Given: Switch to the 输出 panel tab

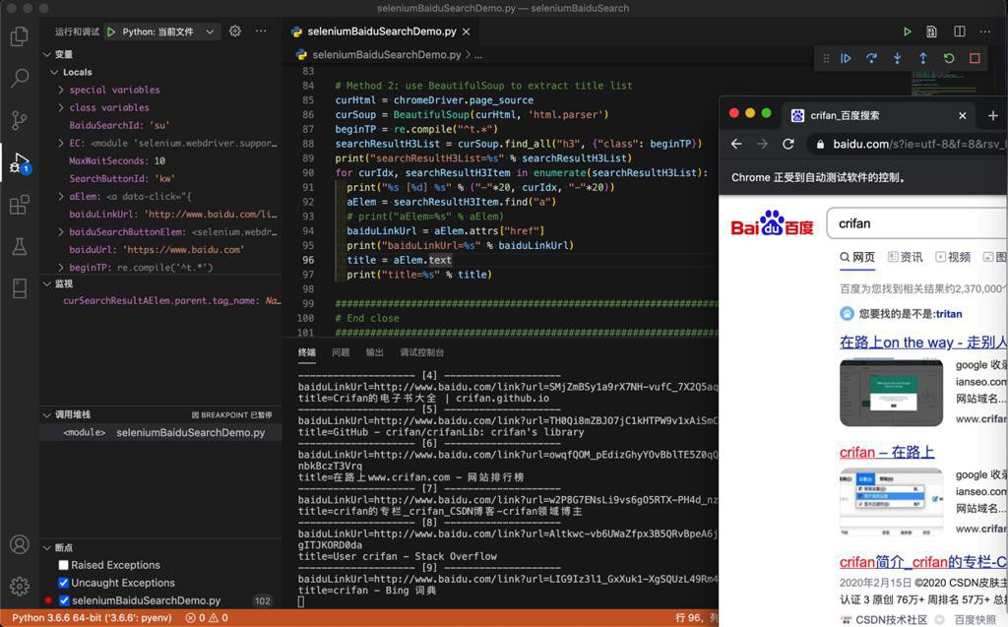Looking at the screenshot, I should pos(375,352).
